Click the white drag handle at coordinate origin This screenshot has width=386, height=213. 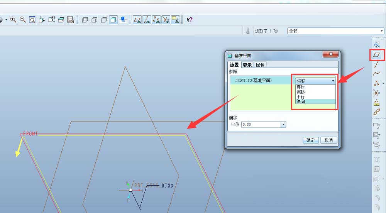pos(131,190)
